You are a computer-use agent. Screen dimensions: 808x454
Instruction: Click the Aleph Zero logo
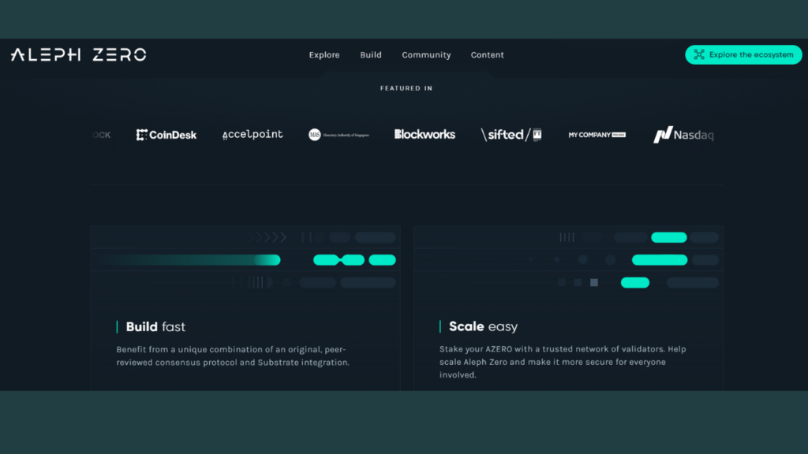[78, 54]
